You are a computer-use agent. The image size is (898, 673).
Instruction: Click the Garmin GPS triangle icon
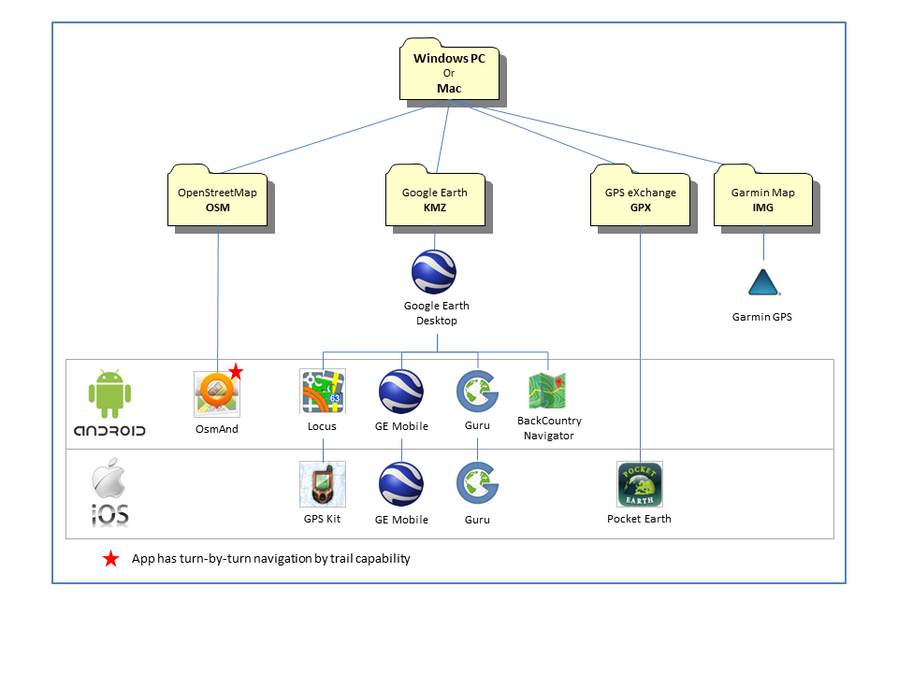[x=764, y=283]
